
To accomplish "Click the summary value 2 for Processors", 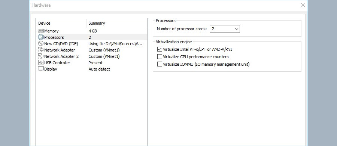I will point(90,37).
